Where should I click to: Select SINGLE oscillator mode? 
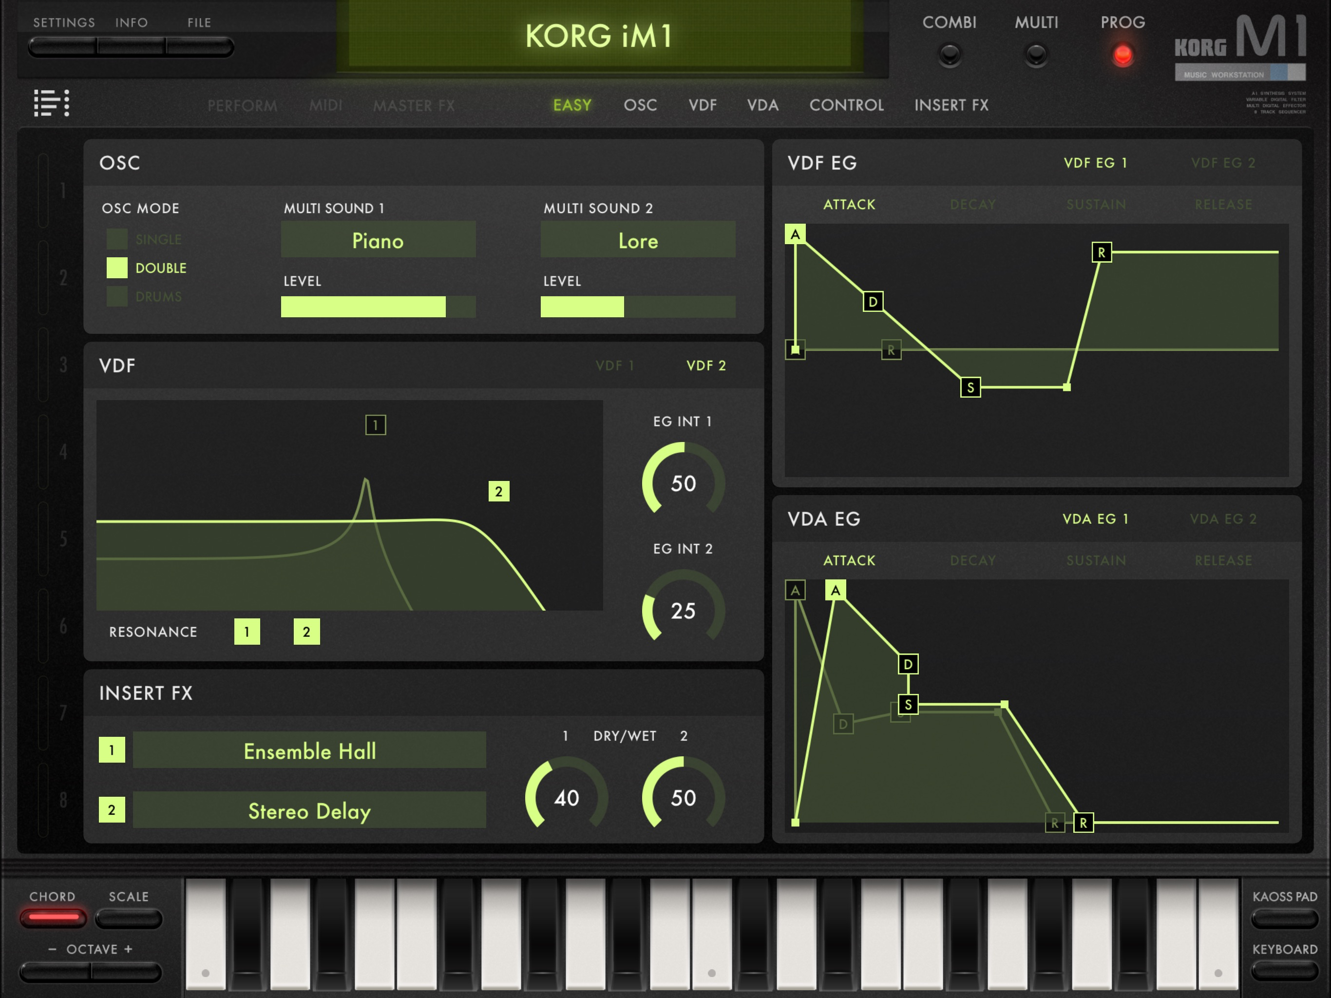point(117,239)
